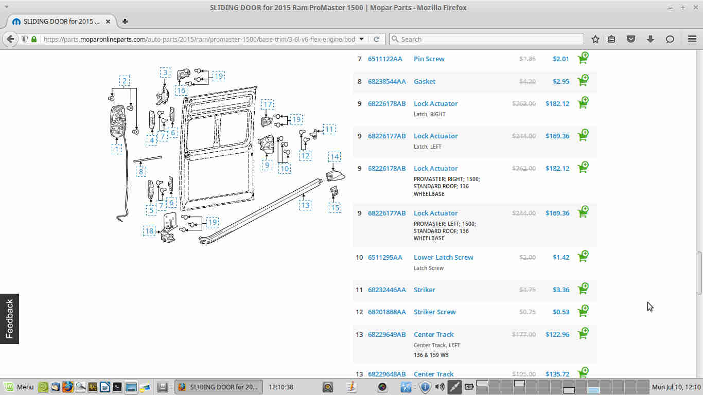Bookmark this page with star icon
The height and width of the screenshot is (395, 703).
[x=595, y=39]
